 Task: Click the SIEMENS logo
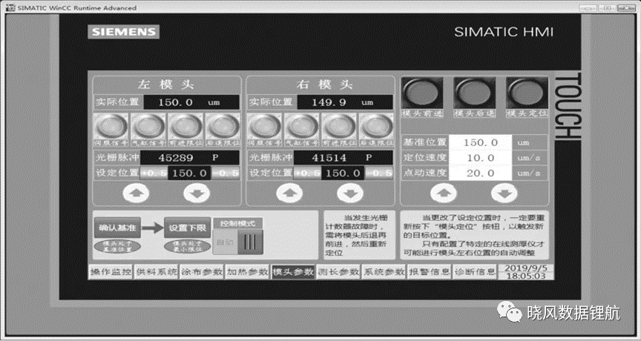pos(123,32)
